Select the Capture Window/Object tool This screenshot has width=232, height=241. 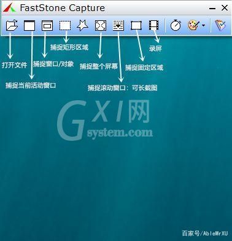click(x=47, y=25)
